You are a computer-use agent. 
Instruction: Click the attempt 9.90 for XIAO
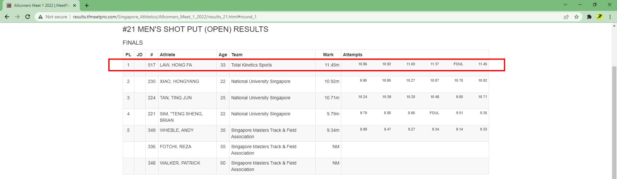[x=363, y=80]
